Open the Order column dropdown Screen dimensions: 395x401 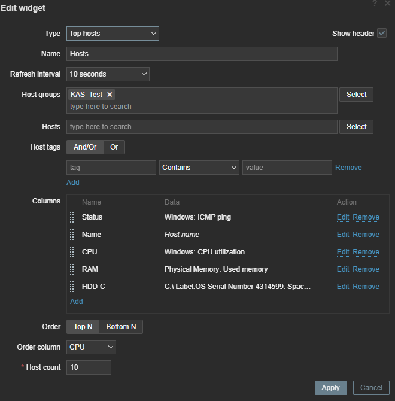91,347
